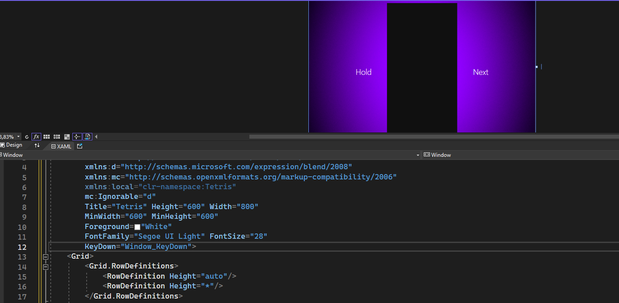Open the left Window element dropdown
Image resolution: width=619 pixels, height=303 pixels.
tap(418, 155)
